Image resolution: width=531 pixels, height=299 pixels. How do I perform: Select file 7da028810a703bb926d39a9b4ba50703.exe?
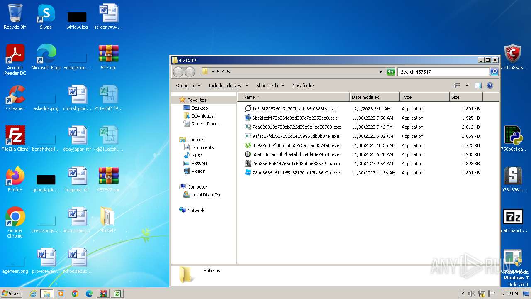(x=297, y=127)
